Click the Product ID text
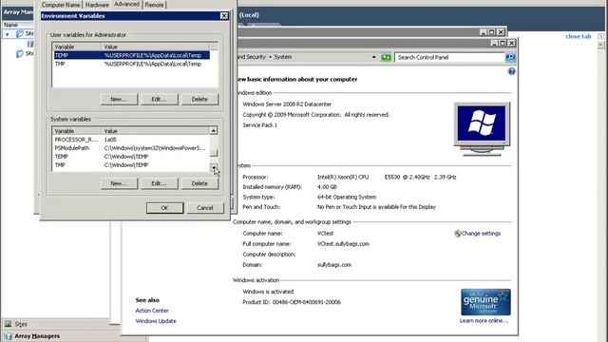 pos(292,302)
